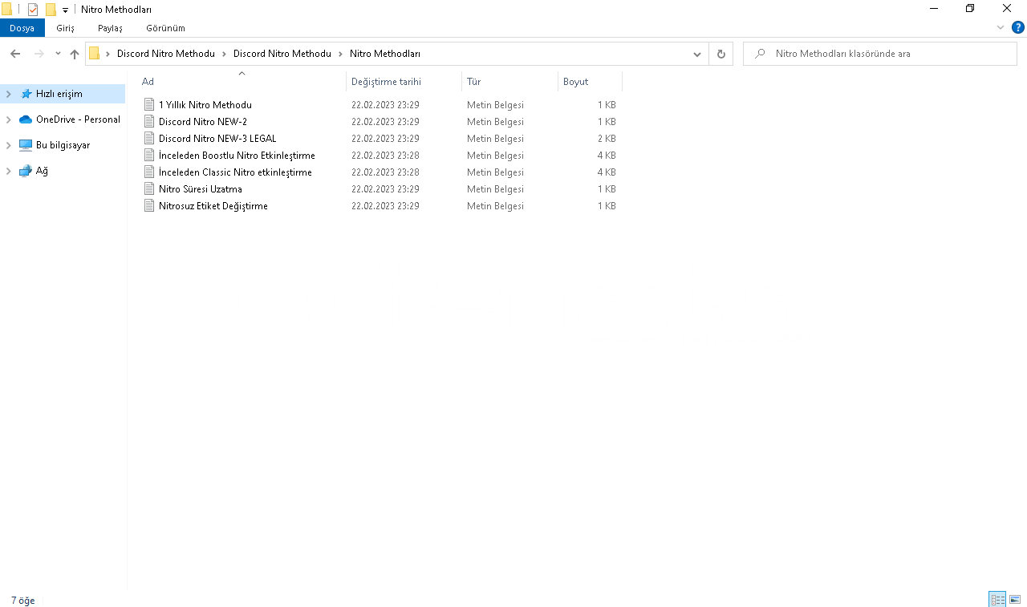The image size is (1027, 607).
Task: Open the Recent locations dropdown arrow
Action: click(58, 54)
